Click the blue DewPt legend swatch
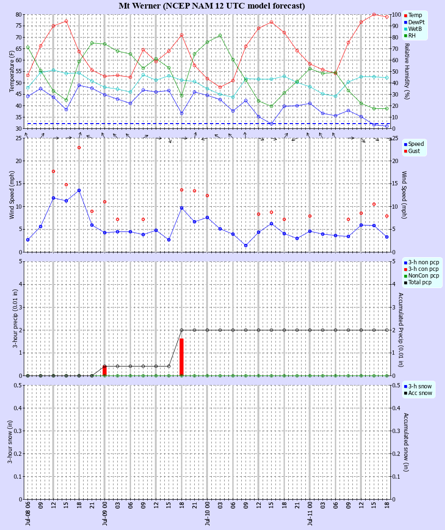Image resolution: width=445 pixels, height=530 pixels. pyautogui.click(x=406, y=22)
